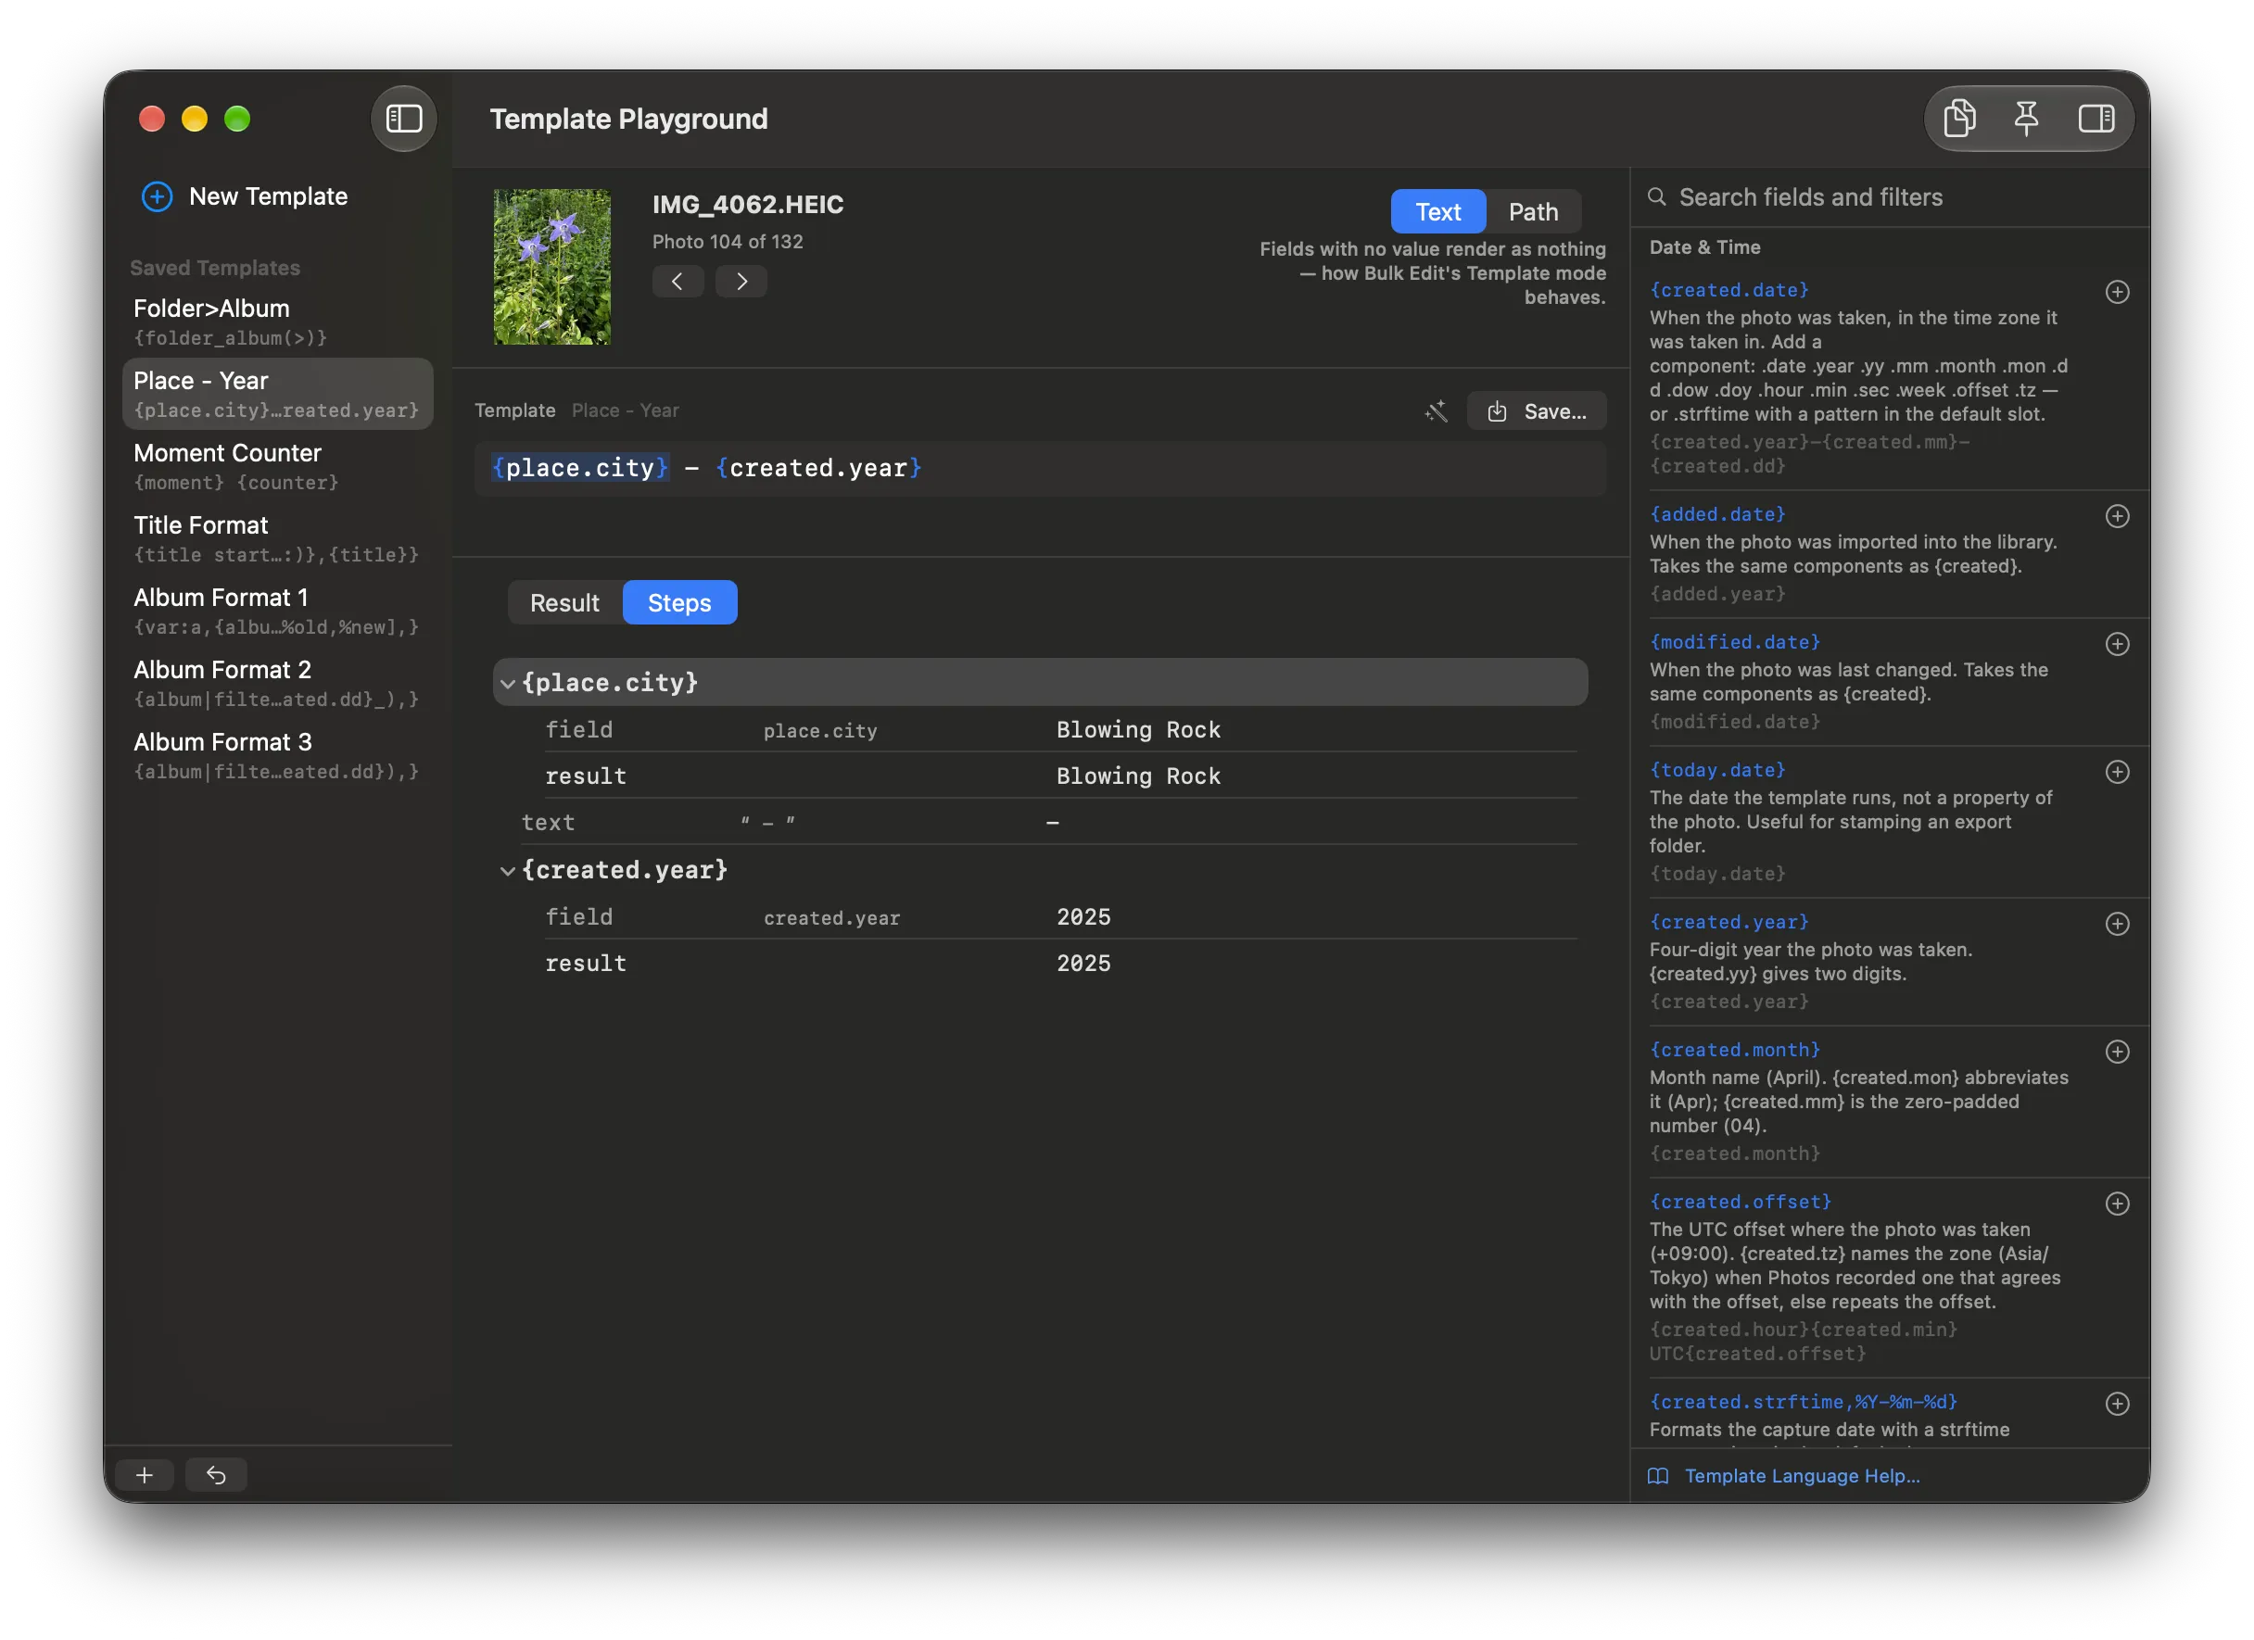Select the Album Format 3 saved template
The image size is (2254, 1640).
pos(277,756)
